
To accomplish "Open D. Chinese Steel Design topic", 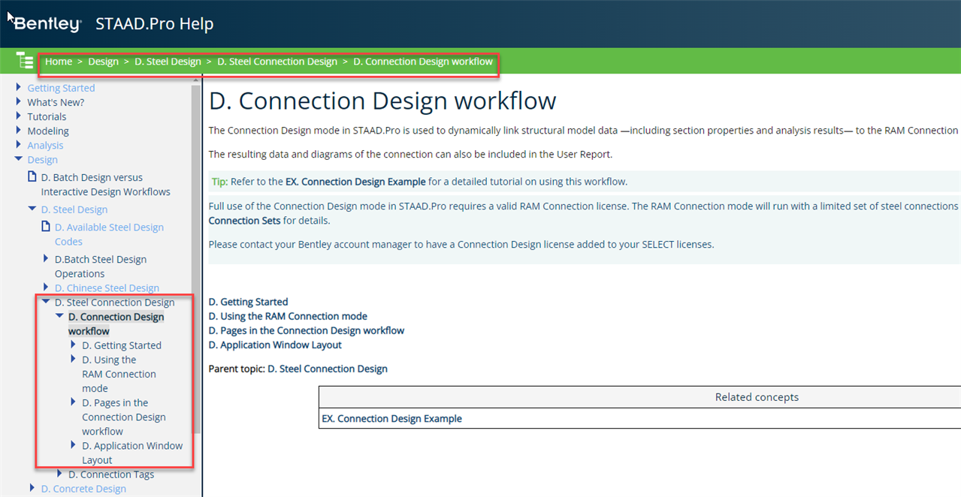I will point(107,288).
